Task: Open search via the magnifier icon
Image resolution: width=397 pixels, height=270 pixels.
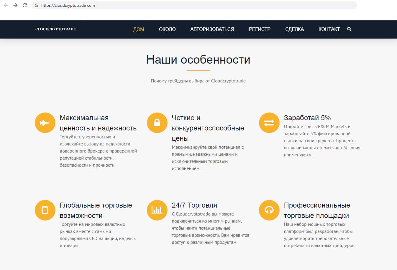Action: (x=349, y=29)
